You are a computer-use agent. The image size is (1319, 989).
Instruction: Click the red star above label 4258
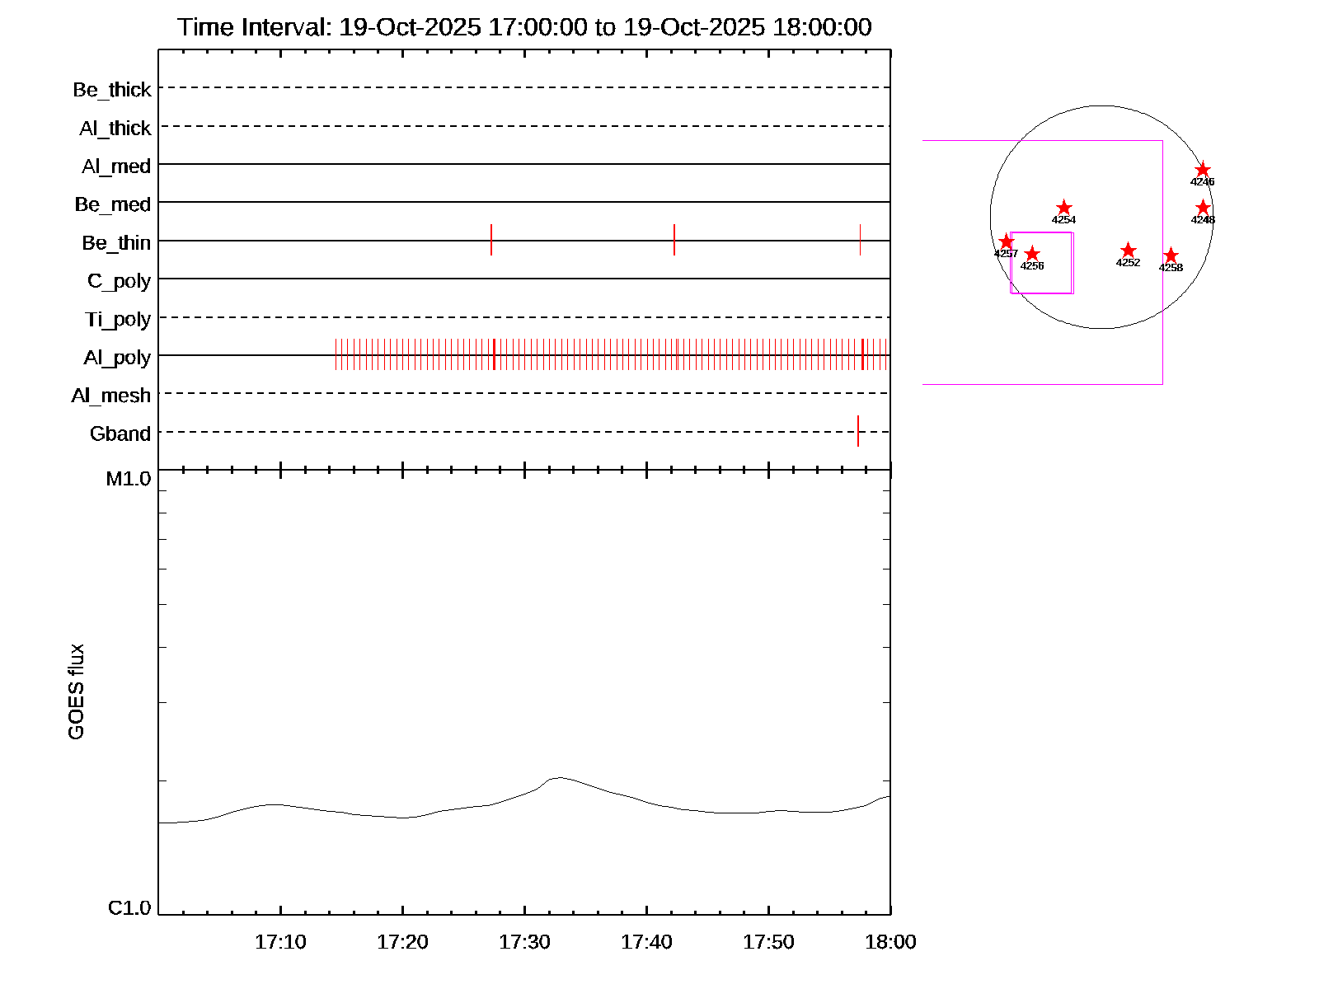[x=1171, y=255]
